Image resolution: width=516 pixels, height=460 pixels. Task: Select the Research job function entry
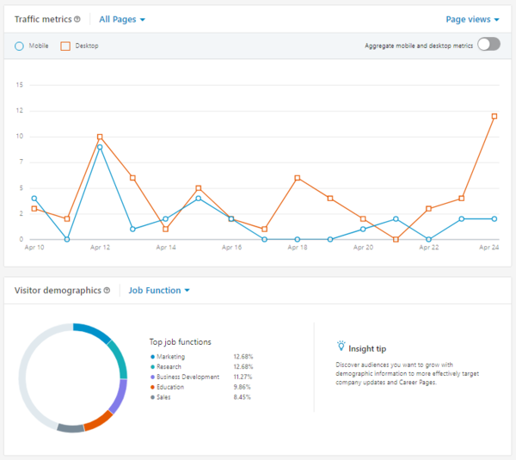click(170, 367)
